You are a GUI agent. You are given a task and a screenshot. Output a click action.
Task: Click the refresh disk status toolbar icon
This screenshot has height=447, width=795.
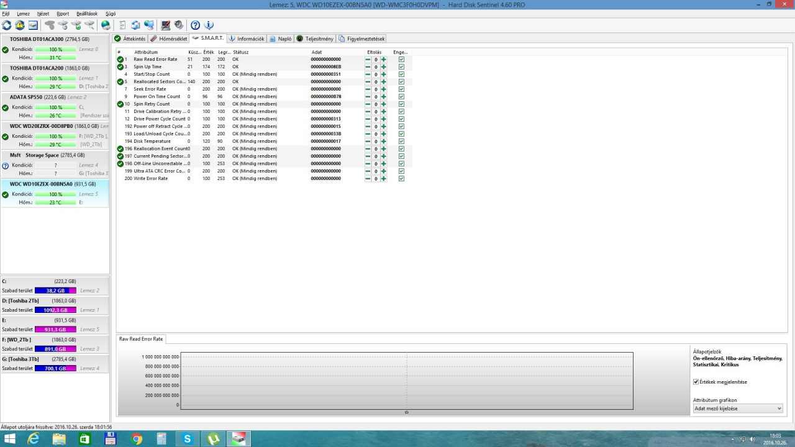coord(7,25)
